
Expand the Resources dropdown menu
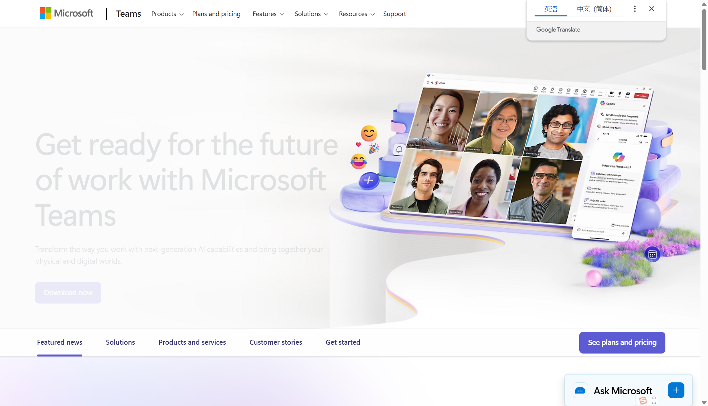(356, 14)
